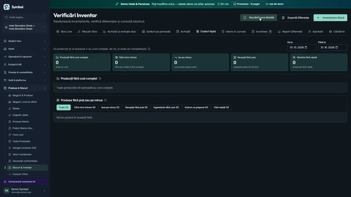Click info icon next to Producții fără cost complet heading
The height and width of the screenshot is (197, 351).
(x=100, y=79)
